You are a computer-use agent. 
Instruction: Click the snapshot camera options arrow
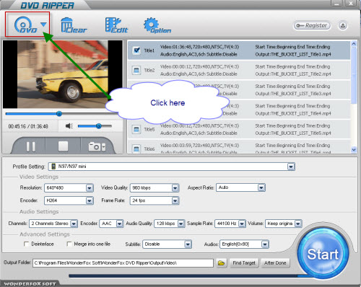[103, 147]
